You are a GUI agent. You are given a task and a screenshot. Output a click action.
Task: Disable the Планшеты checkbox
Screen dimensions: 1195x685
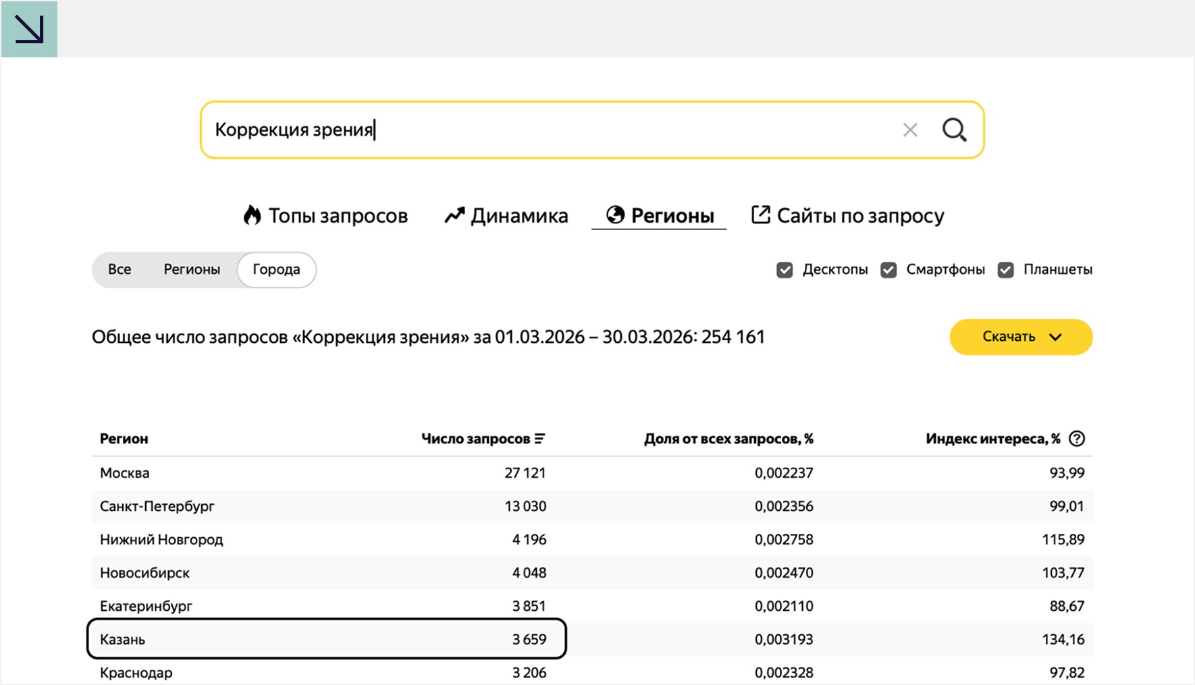coord(1005,270)
